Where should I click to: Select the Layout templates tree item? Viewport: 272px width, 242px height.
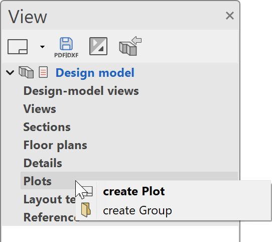click(50, 199)
